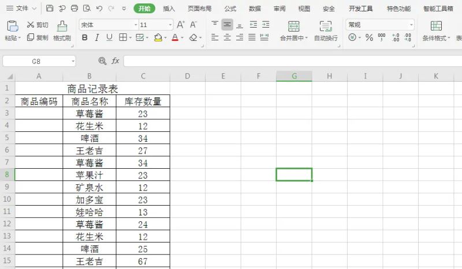Select cell containing 矿泉水
The image size is (462, 269).
pos(90,187)
